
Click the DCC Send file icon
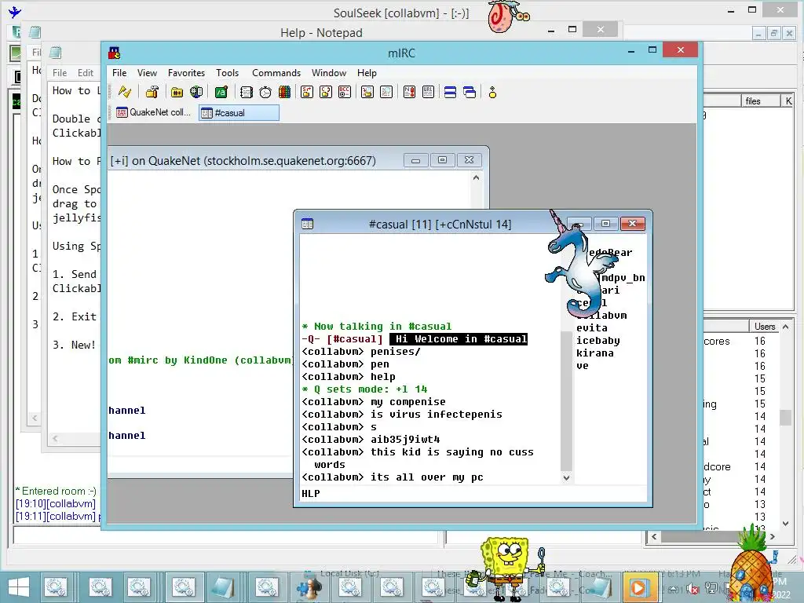[307, 93]
